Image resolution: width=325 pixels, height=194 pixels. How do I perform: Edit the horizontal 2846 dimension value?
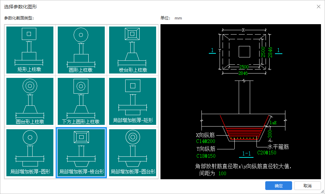coord(243,73)
